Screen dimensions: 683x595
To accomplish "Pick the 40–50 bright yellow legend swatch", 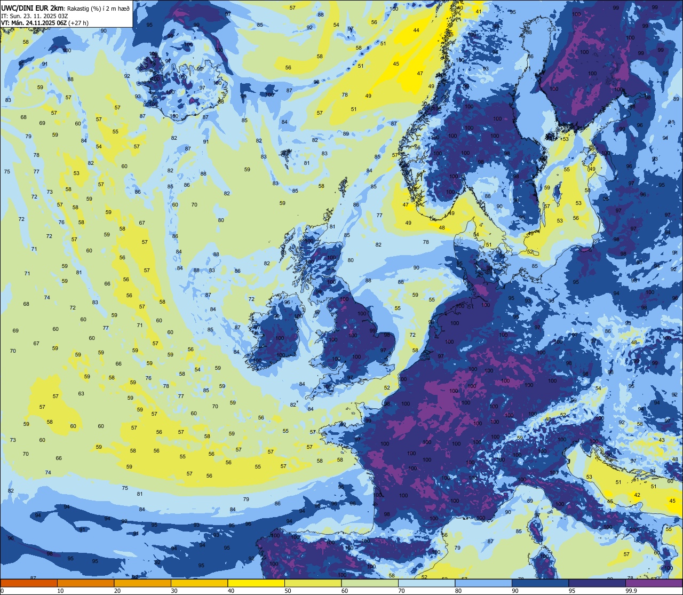I will click(x=256, y=583).
